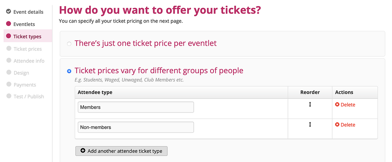Click the Non-members attendee type field
This screenshot has height=162, width=392.
[x=136, y=127]
